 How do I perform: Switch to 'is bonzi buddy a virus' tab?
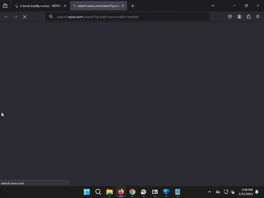click(x=40, y=6)
